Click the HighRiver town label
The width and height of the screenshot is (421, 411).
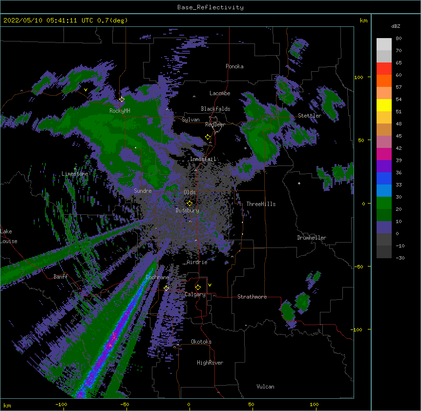pos(210,363)
